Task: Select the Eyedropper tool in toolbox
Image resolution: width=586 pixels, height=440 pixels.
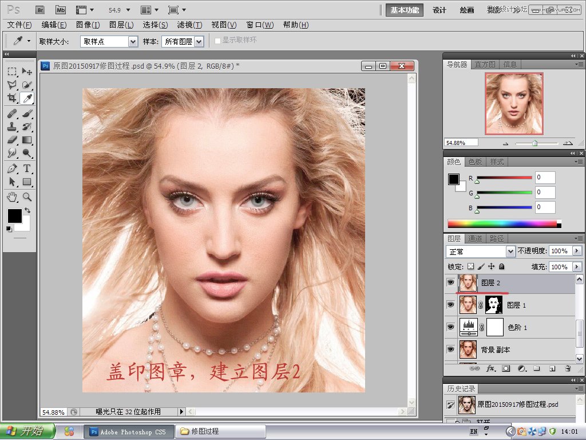Action: (x=27, y=98)
